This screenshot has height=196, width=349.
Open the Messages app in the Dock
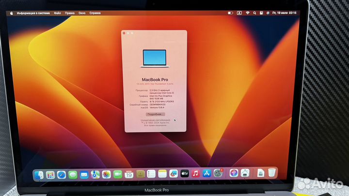73,175
